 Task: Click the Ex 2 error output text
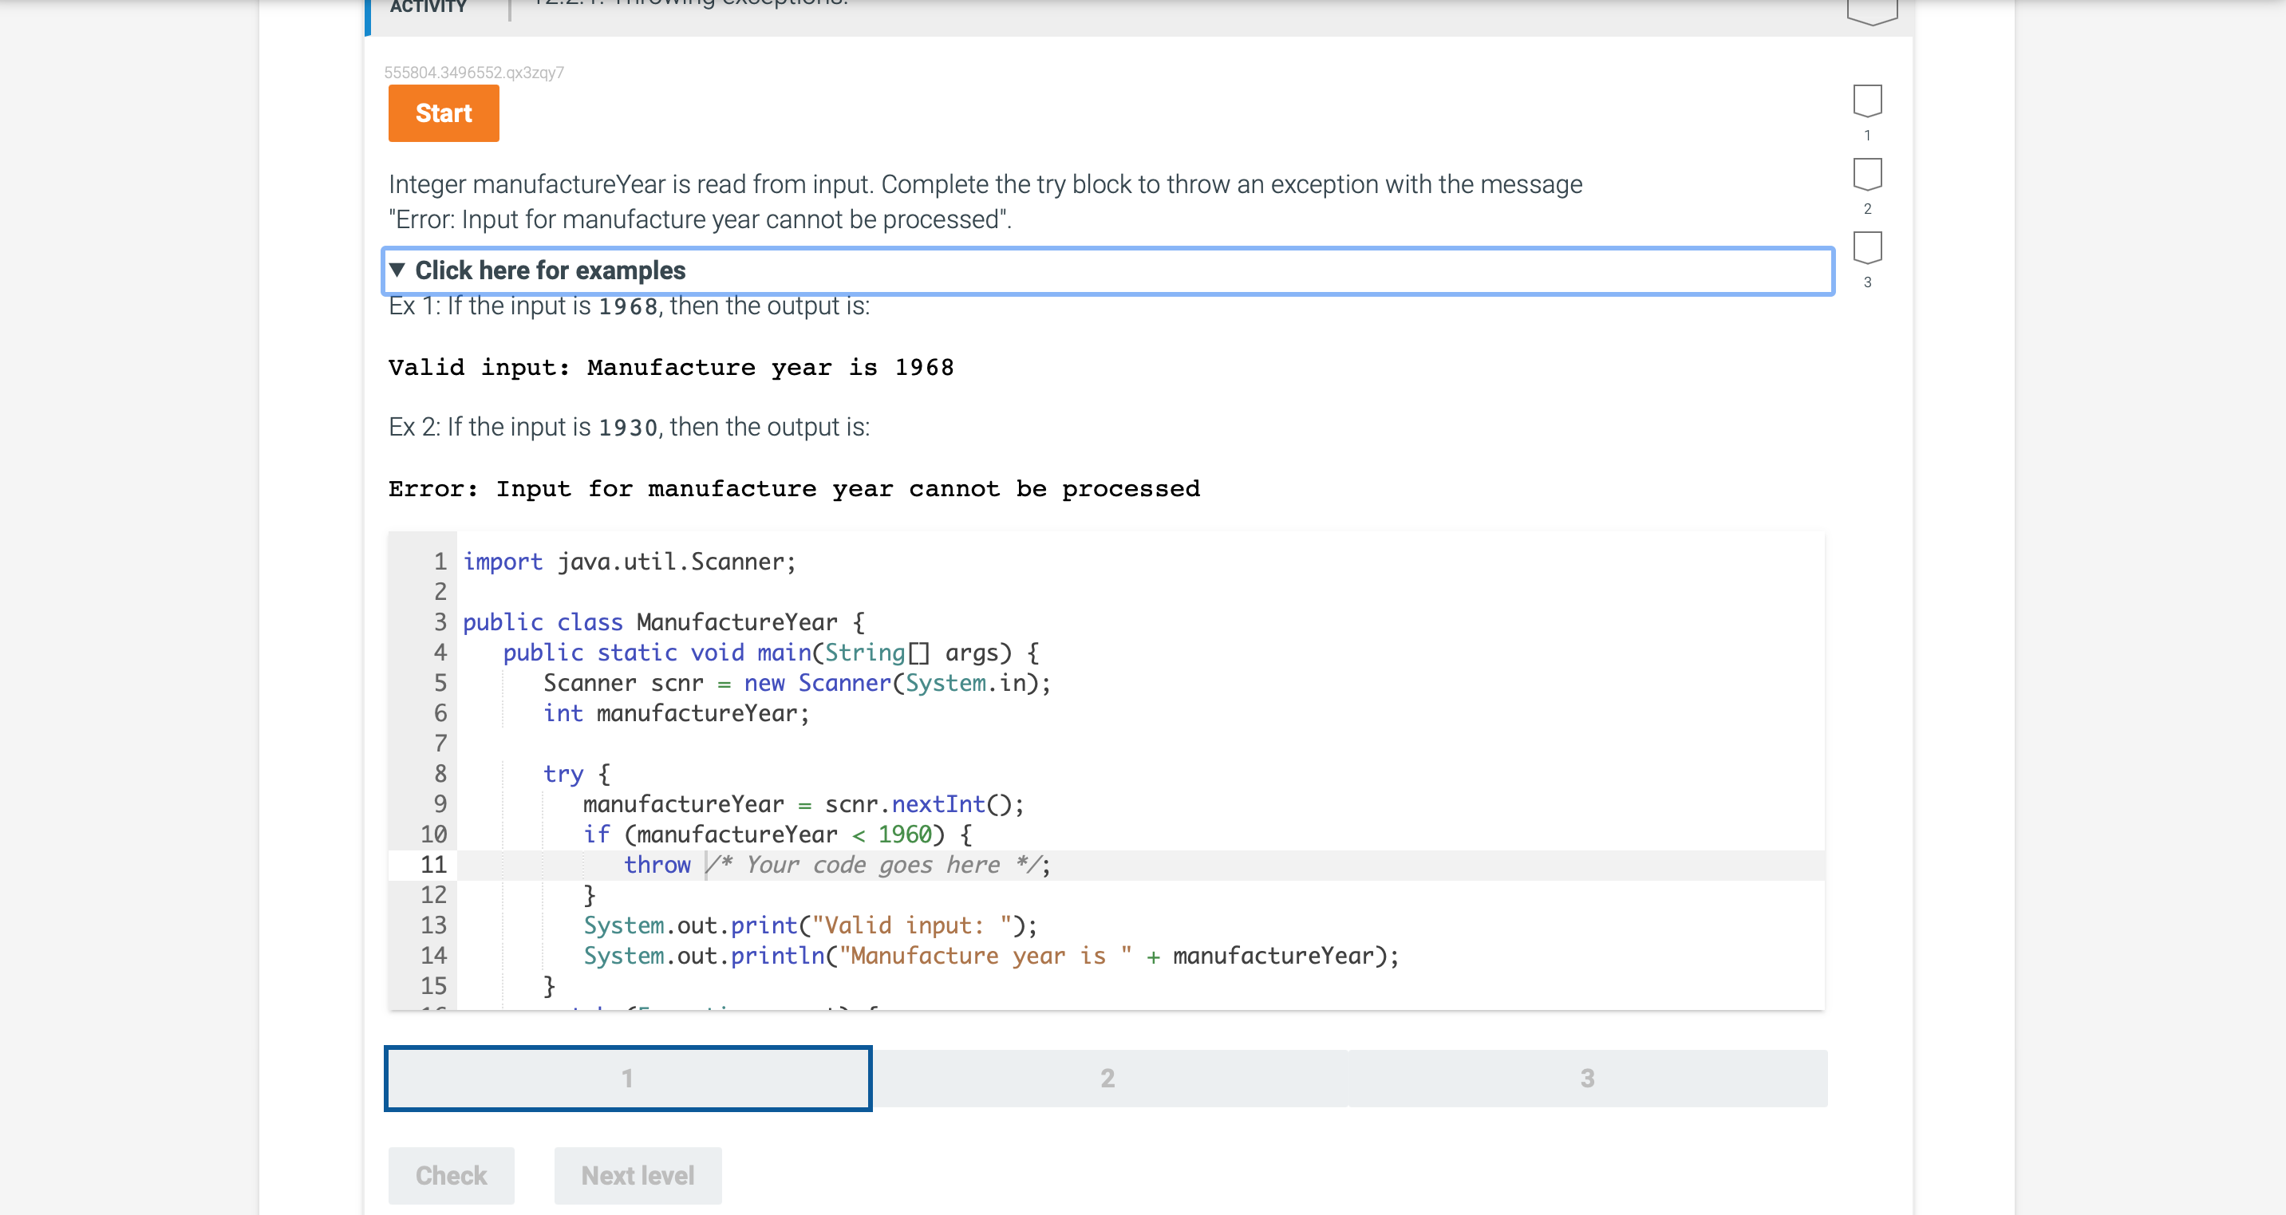793,489
